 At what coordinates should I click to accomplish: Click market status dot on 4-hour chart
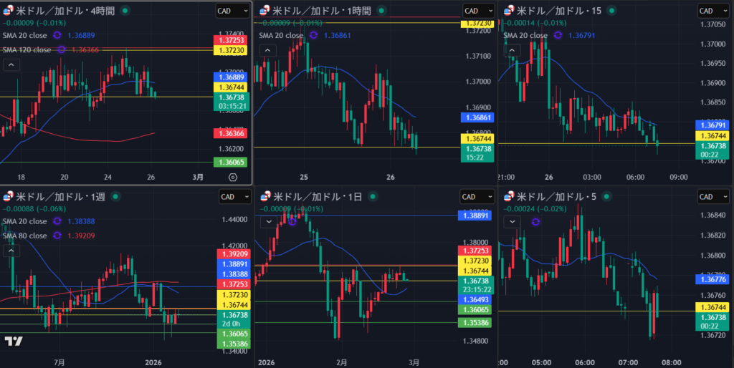click(126, 11)
